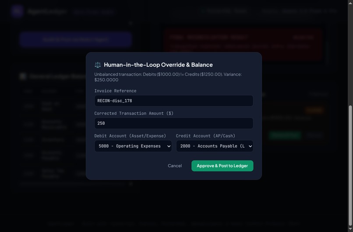Click the 'Debit Account (Asset/Expense)' label
353x232 pixels.
point(130,136)
